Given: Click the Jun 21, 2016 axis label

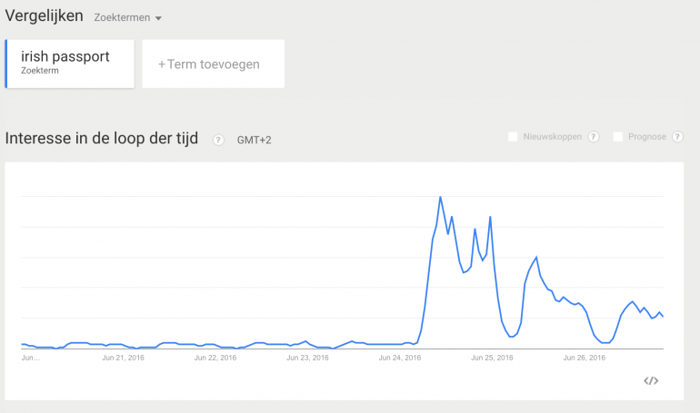Looking at the screenshot, I should (x=124, y=358).
